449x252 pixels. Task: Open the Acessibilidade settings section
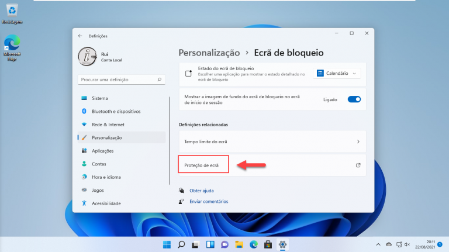click(122, 203)
